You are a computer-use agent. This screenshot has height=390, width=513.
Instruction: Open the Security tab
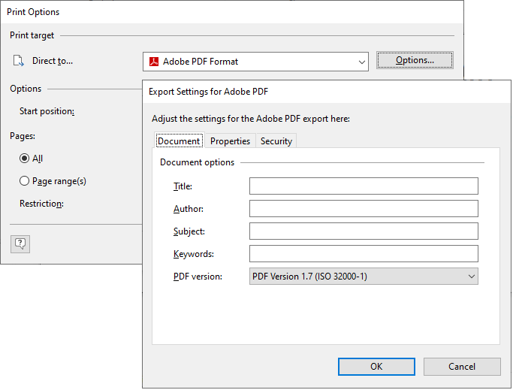(276, 141)
